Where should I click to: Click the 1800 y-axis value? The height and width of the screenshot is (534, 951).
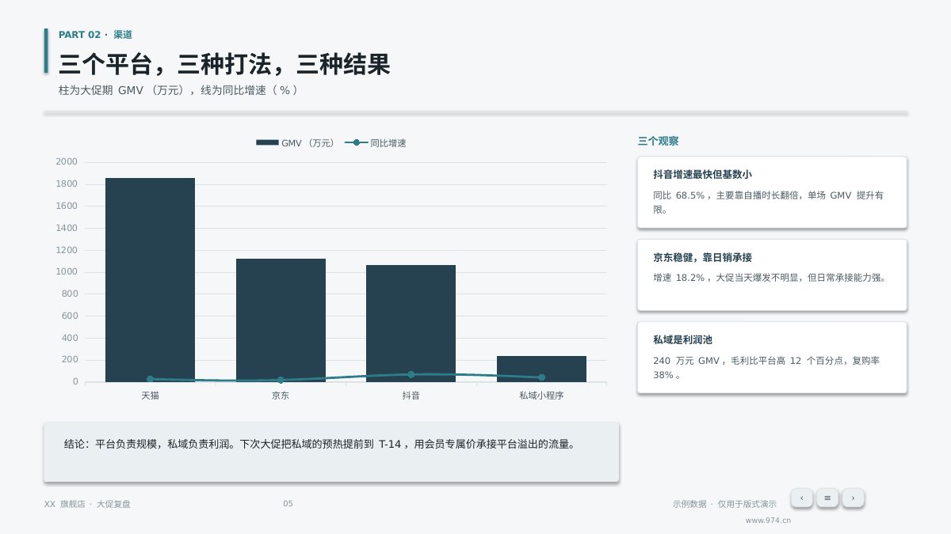(67, 184)
